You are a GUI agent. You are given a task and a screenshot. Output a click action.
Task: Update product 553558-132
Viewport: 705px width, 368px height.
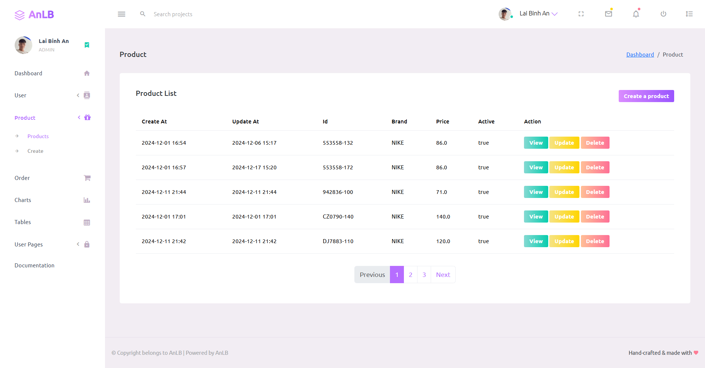(564, 143)
